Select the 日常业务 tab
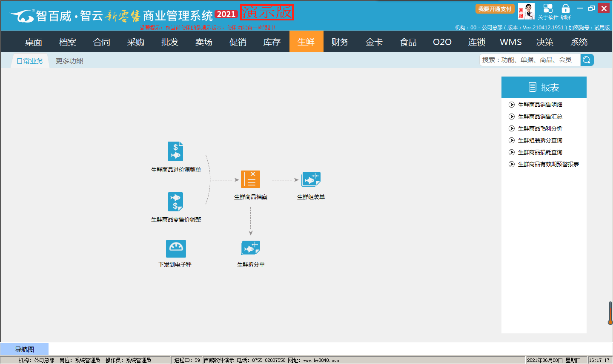 [x=30, y=61]
